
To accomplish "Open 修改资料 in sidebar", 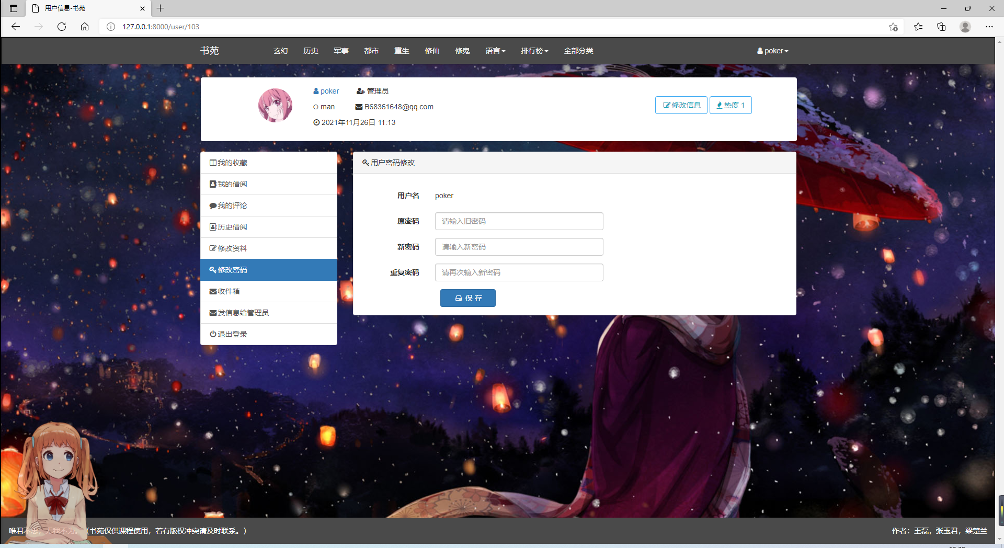I will click(269, 248).
